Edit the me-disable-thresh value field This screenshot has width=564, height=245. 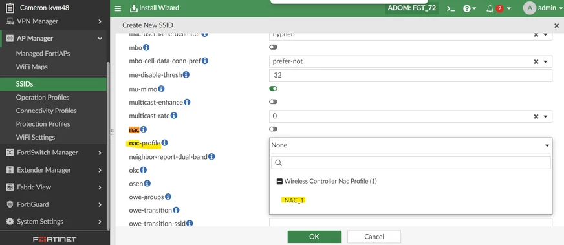pos(411,76)
